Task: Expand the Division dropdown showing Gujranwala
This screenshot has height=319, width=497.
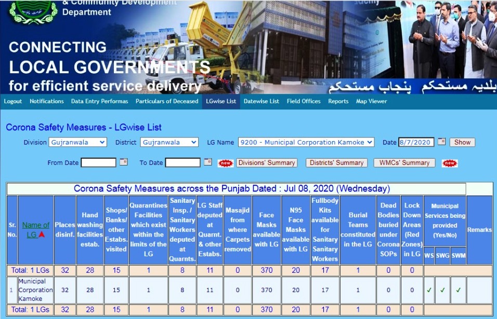Action: [77, 142]
